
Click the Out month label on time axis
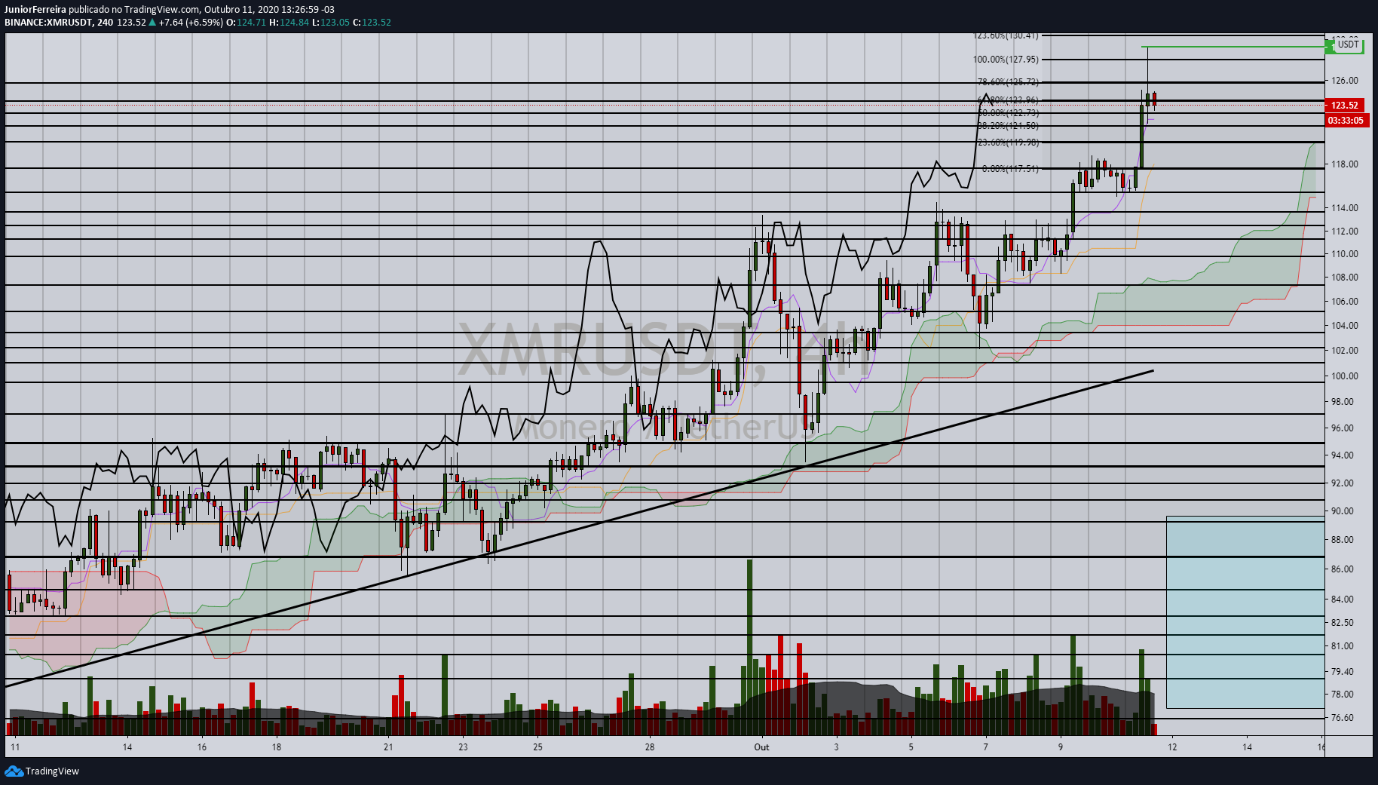761,747
